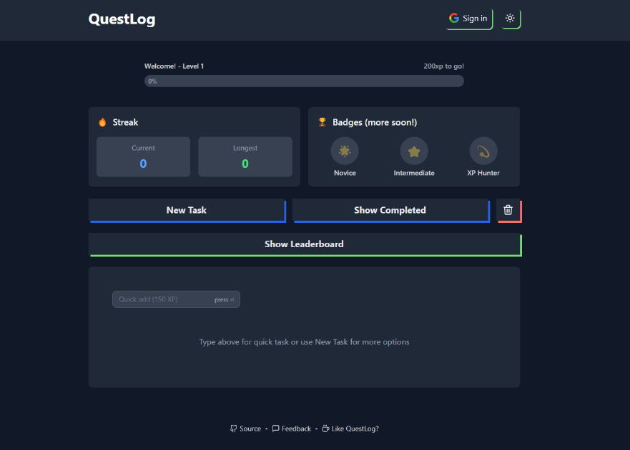Select the Novice badge icon
The image size is (630, 450).
(x=345, y=151)
